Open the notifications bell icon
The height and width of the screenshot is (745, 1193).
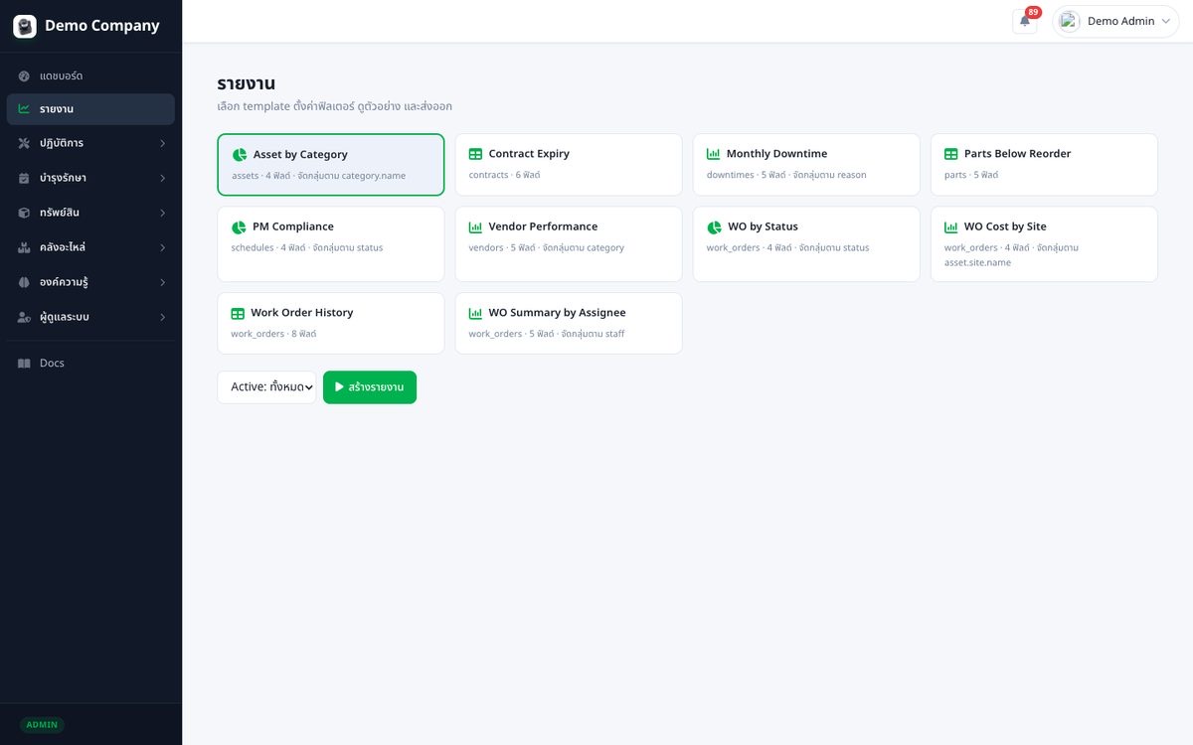pyautogui.click(x=1025, y=21)
